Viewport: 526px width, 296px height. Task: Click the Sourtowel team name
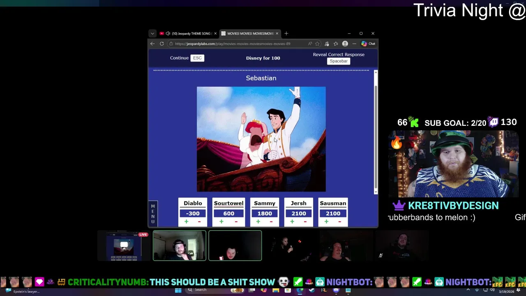(x=228, y=203)
